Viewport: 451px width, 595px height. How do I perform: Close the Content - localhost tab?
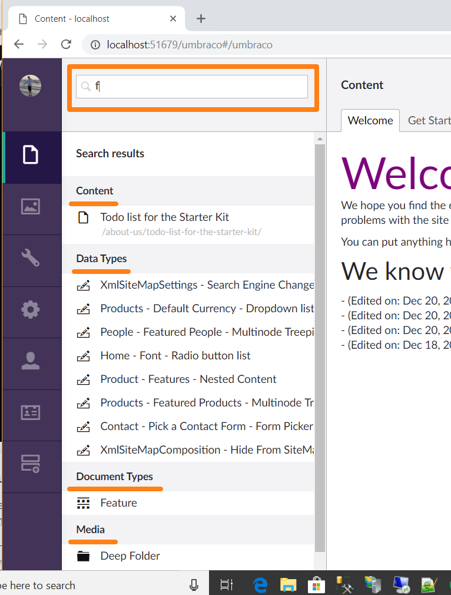click(x=173, y=19)
